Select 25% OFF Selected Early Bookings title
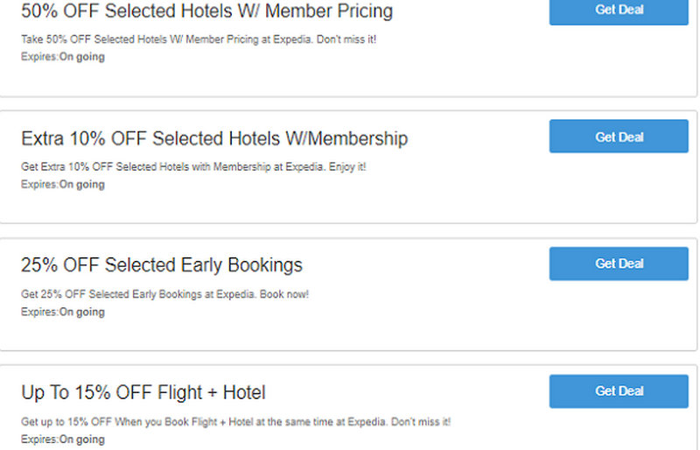Screen dimensions: 700x450 [x=162, y=265]
